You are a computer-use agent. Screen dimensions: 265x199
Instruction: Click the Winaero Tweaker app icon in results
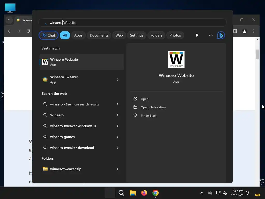(x=45, y=79)
